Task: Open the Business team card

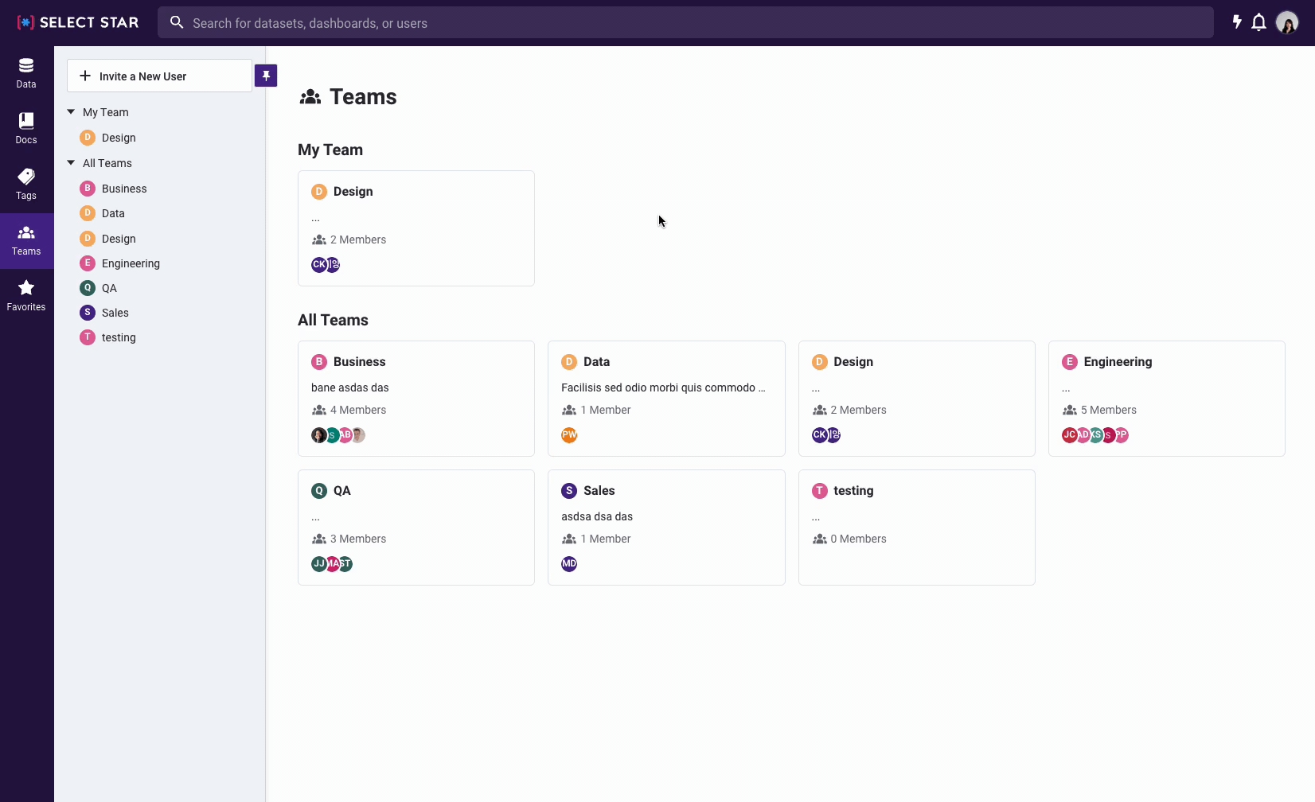Action: (416, 398)
